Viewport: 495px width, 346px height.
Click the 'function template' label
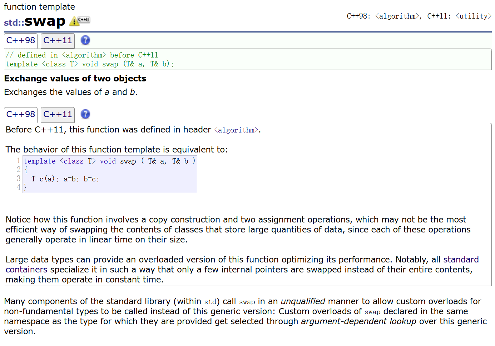[x=39, y=7]
